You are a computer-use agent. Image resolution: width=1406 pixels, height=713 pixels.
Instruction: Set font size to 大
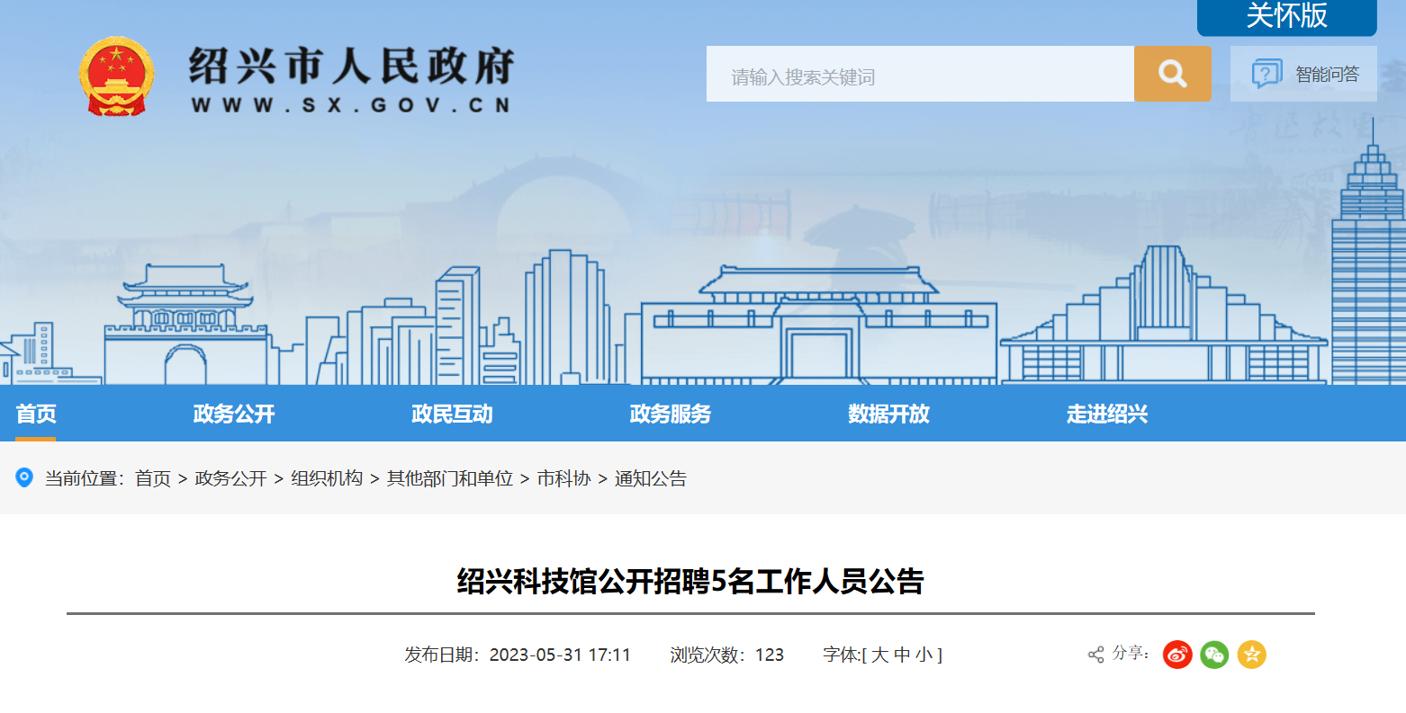pyautogui.click(x=879, y=655)
